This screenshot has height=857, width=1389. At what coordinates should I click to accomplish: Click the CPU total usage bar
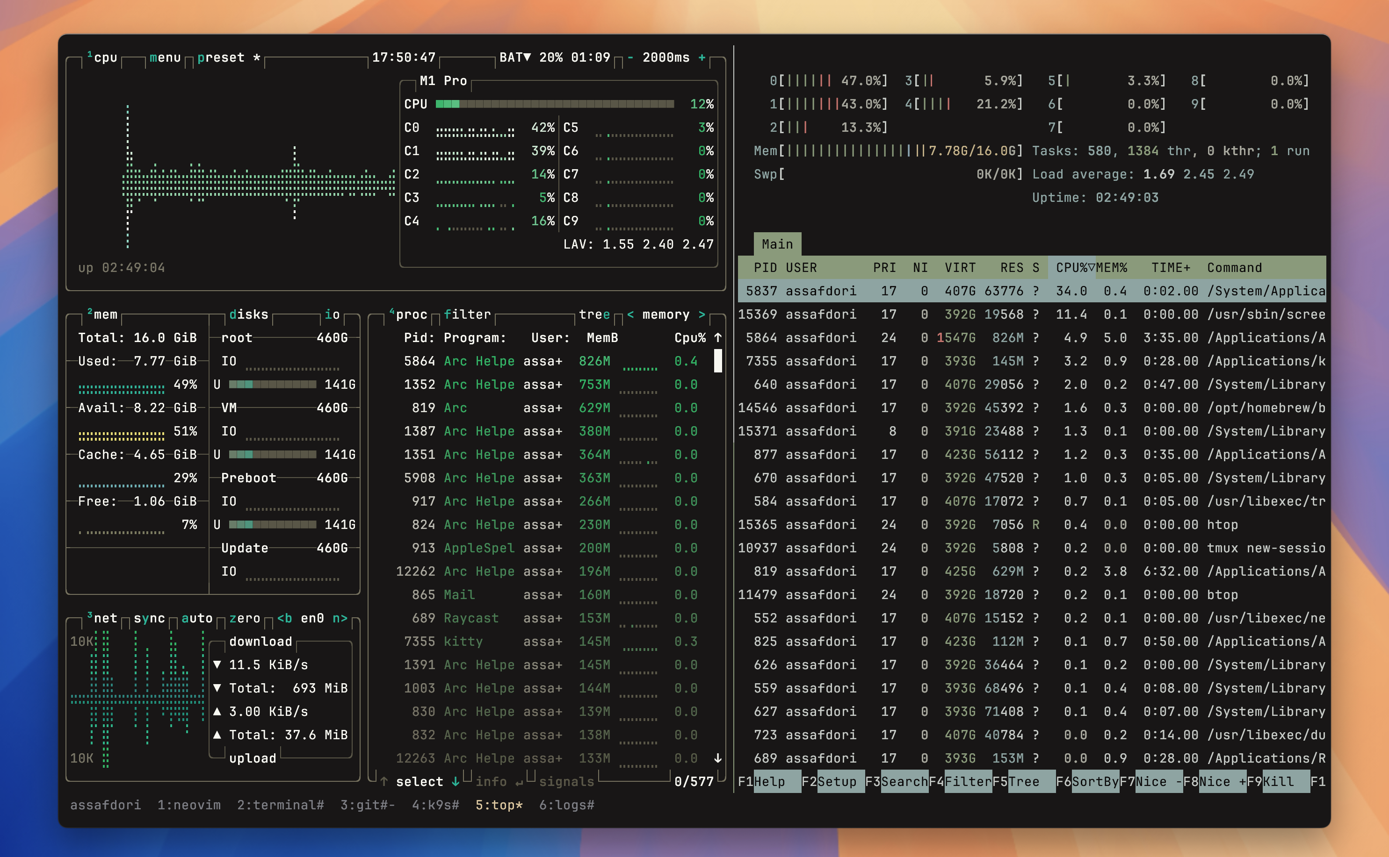coord(555,104)
